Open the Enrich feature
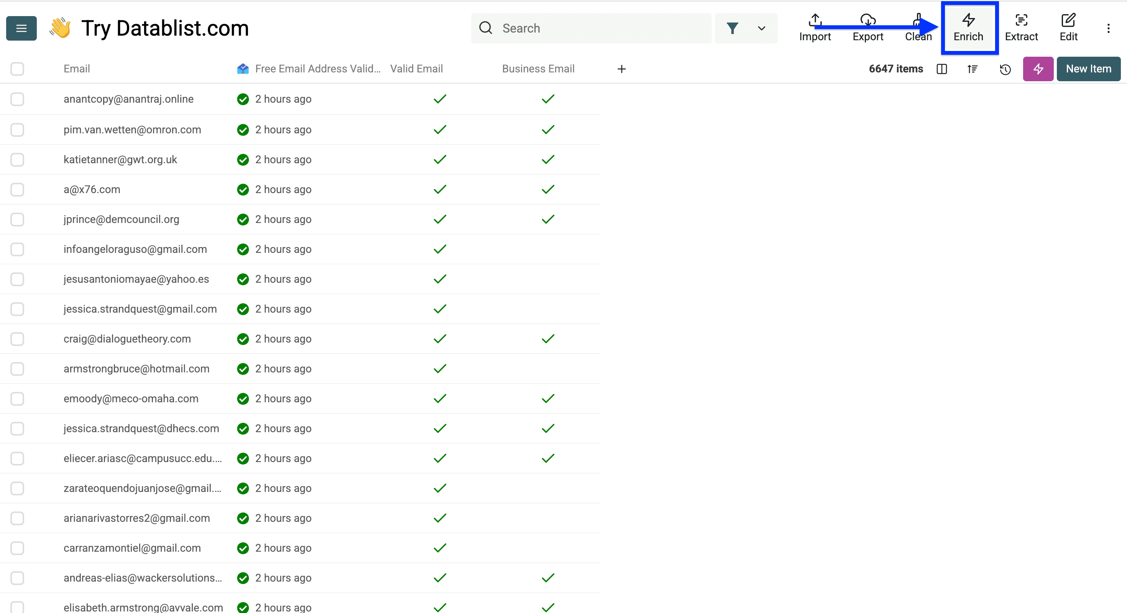Screen dimensions: 1127x613 click(969, 28)
